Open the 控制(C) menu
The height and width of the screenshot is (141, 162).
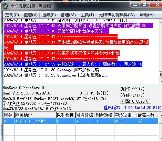coord(12,15)
